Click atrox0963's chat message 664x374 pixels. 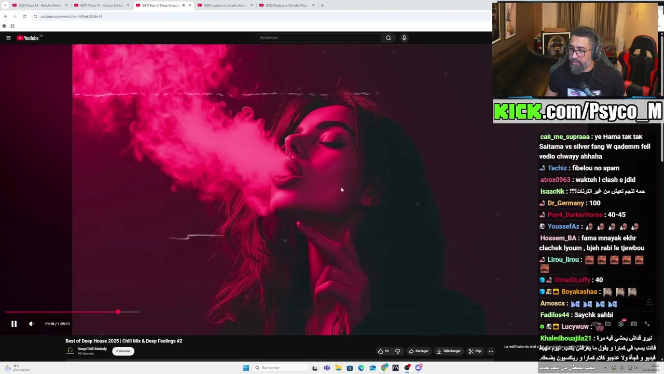coord(605,180)
